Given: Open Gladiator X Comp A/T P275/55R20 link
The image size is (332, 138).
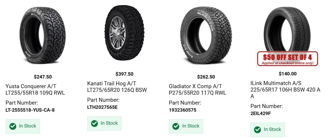Looking at the screenshot, I should click(197, 90).
